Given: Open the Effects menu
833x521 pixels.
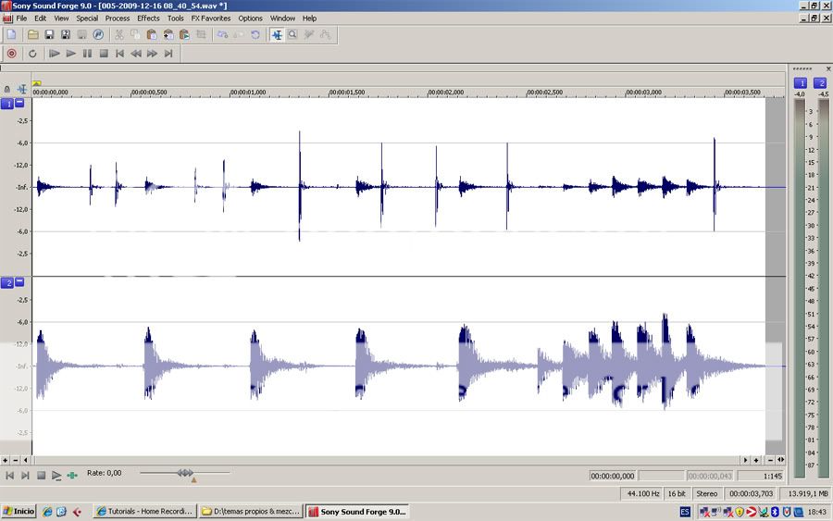Looking at the screenshot, I should [148, 19].
